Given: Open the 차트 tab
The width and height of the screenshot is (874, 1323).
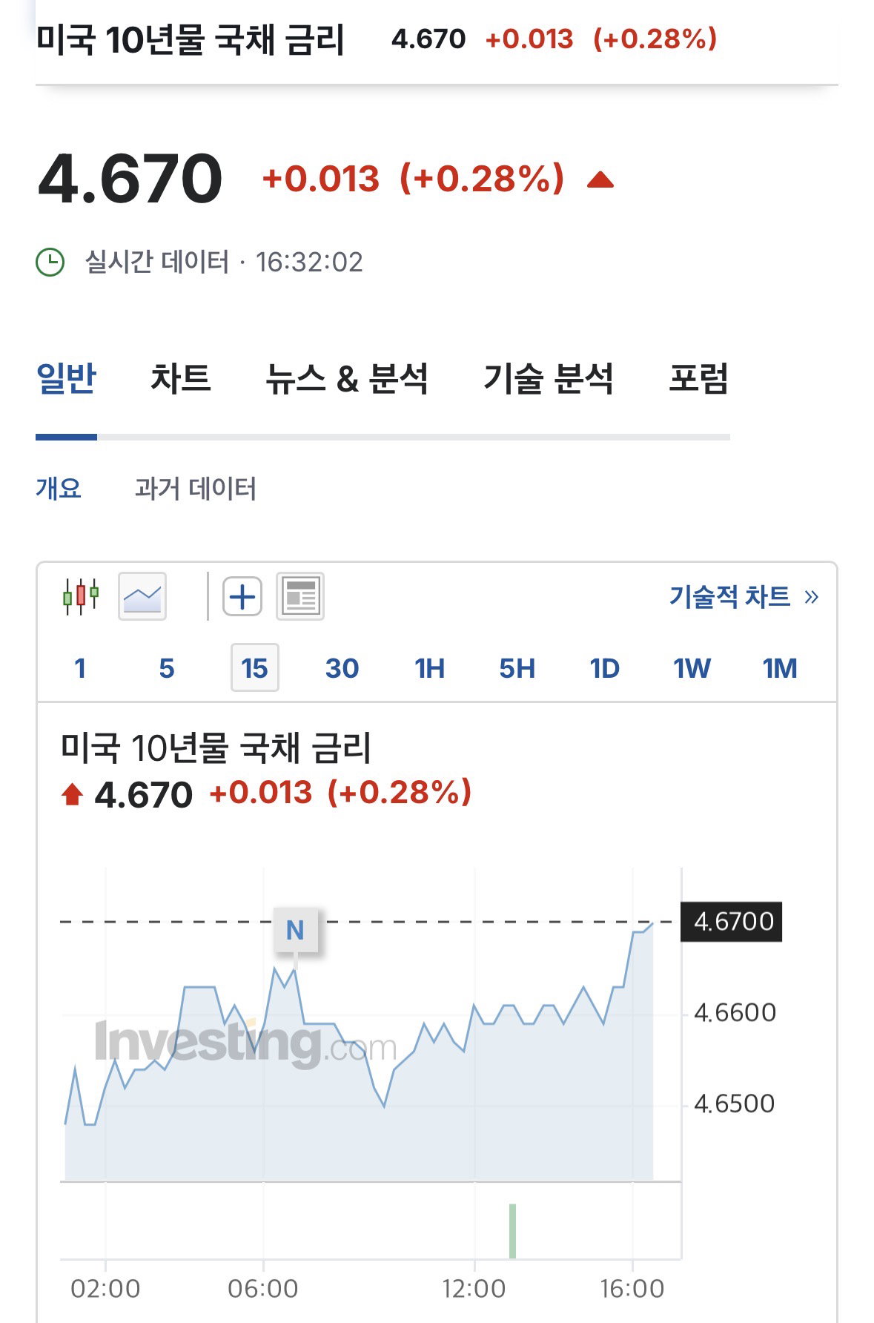Looking at the screenshot, I should 181,378.
